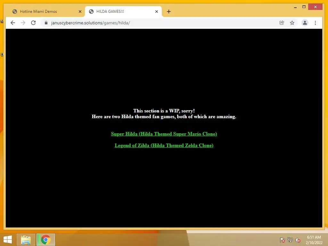Open Action Center flag in tray
Viewport: 328px width, 246px height.
(283, 240)
